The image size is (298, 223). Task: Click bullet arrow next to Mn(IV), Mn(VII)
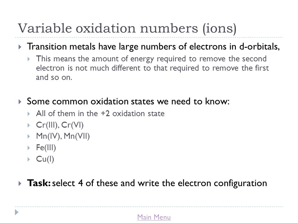click(x=29, y=136)
